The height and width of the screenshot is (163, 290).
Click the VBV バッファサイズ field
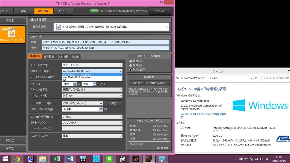(81, 110)
